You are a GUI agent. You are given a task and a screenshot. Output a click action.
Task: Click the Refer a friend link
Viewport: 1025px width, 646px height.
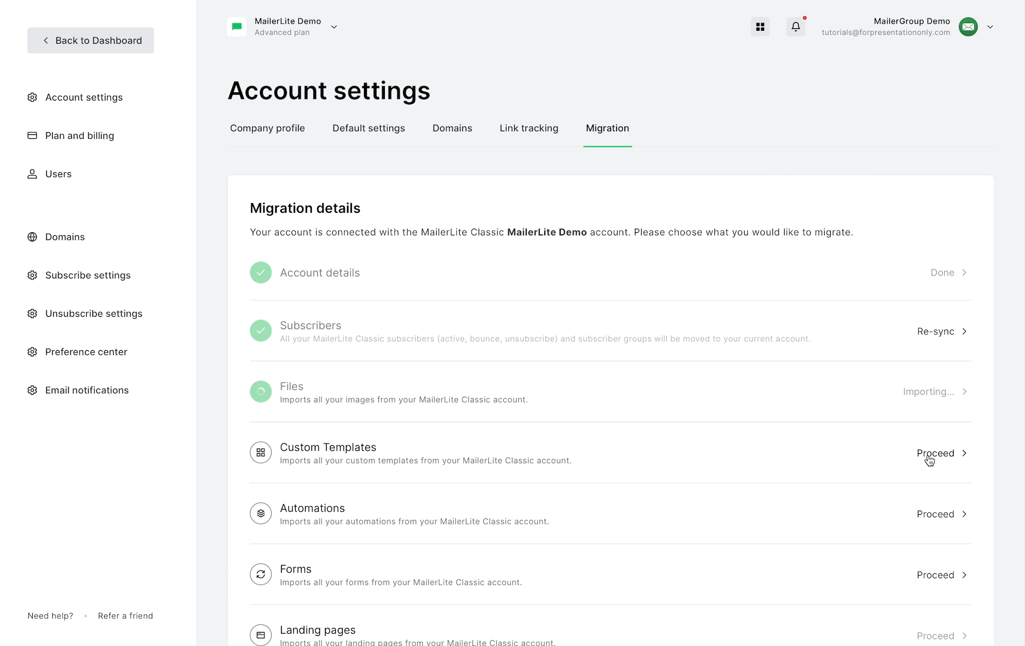pyautogui.click(x=125, y=616)
